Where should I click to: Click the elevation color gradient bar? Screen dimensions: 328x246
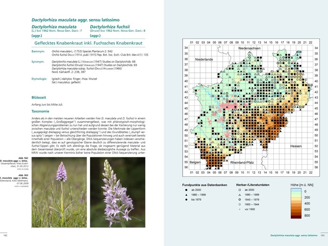click(x=296, y=203)
